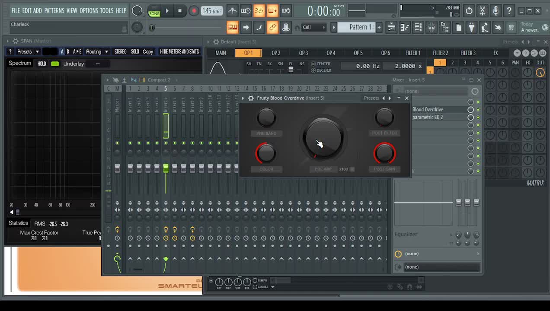Viewport: 550px width, 311px height.
Task: Open SPAN Presets dropdown
Action: point(28,51)
